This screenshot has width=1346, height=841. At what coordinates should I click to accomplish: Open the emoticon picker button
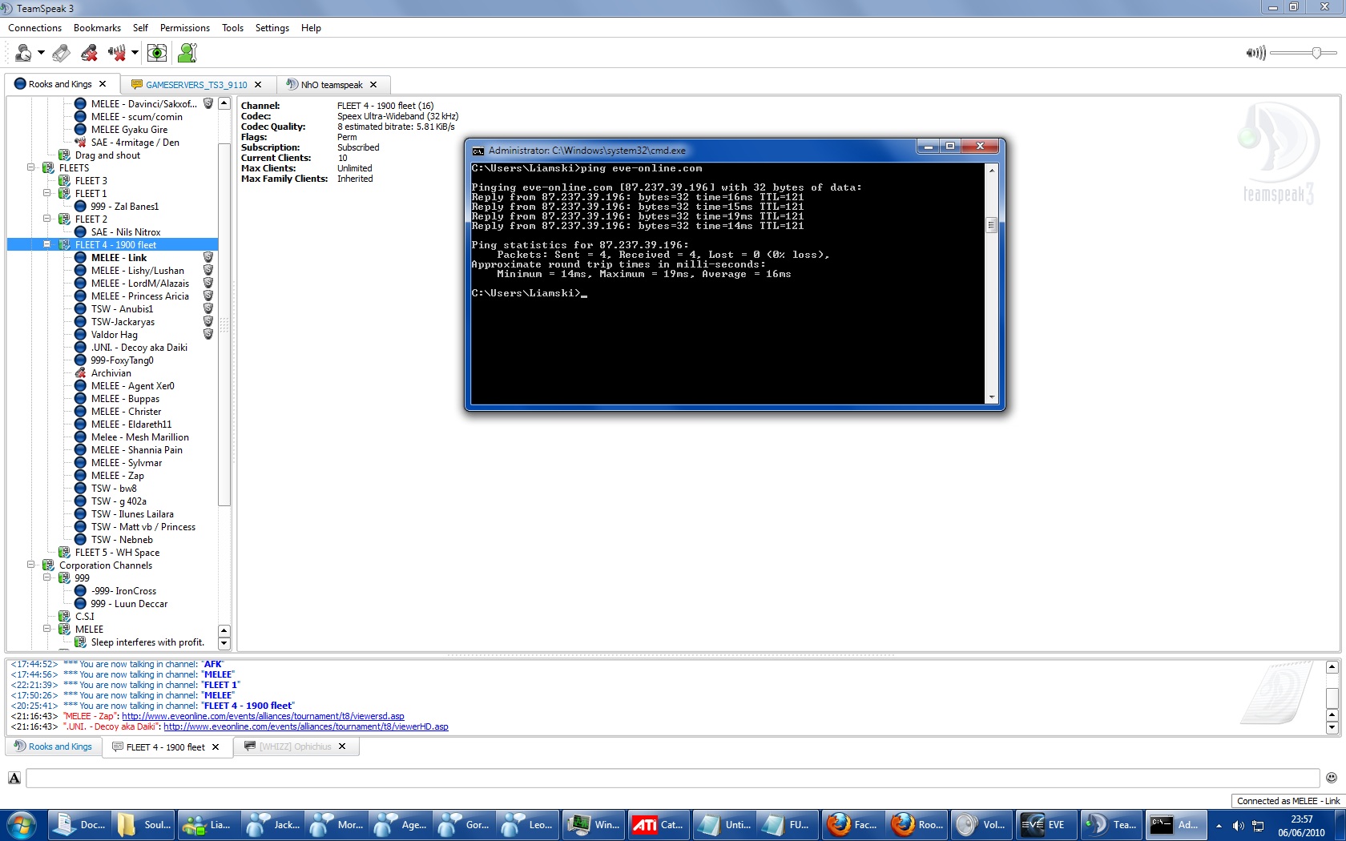(1332, 777)
